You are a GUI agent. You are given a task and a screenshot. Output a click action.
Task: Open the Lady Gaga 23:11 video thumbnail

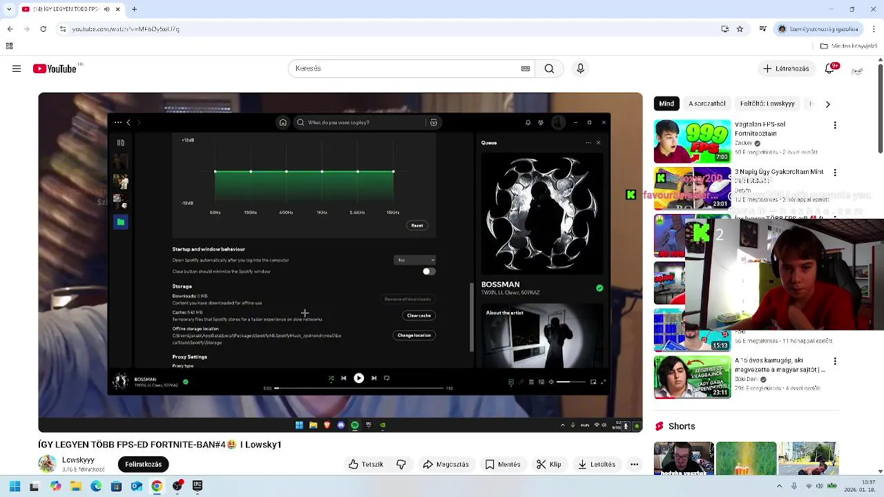(x=692, y=377)
